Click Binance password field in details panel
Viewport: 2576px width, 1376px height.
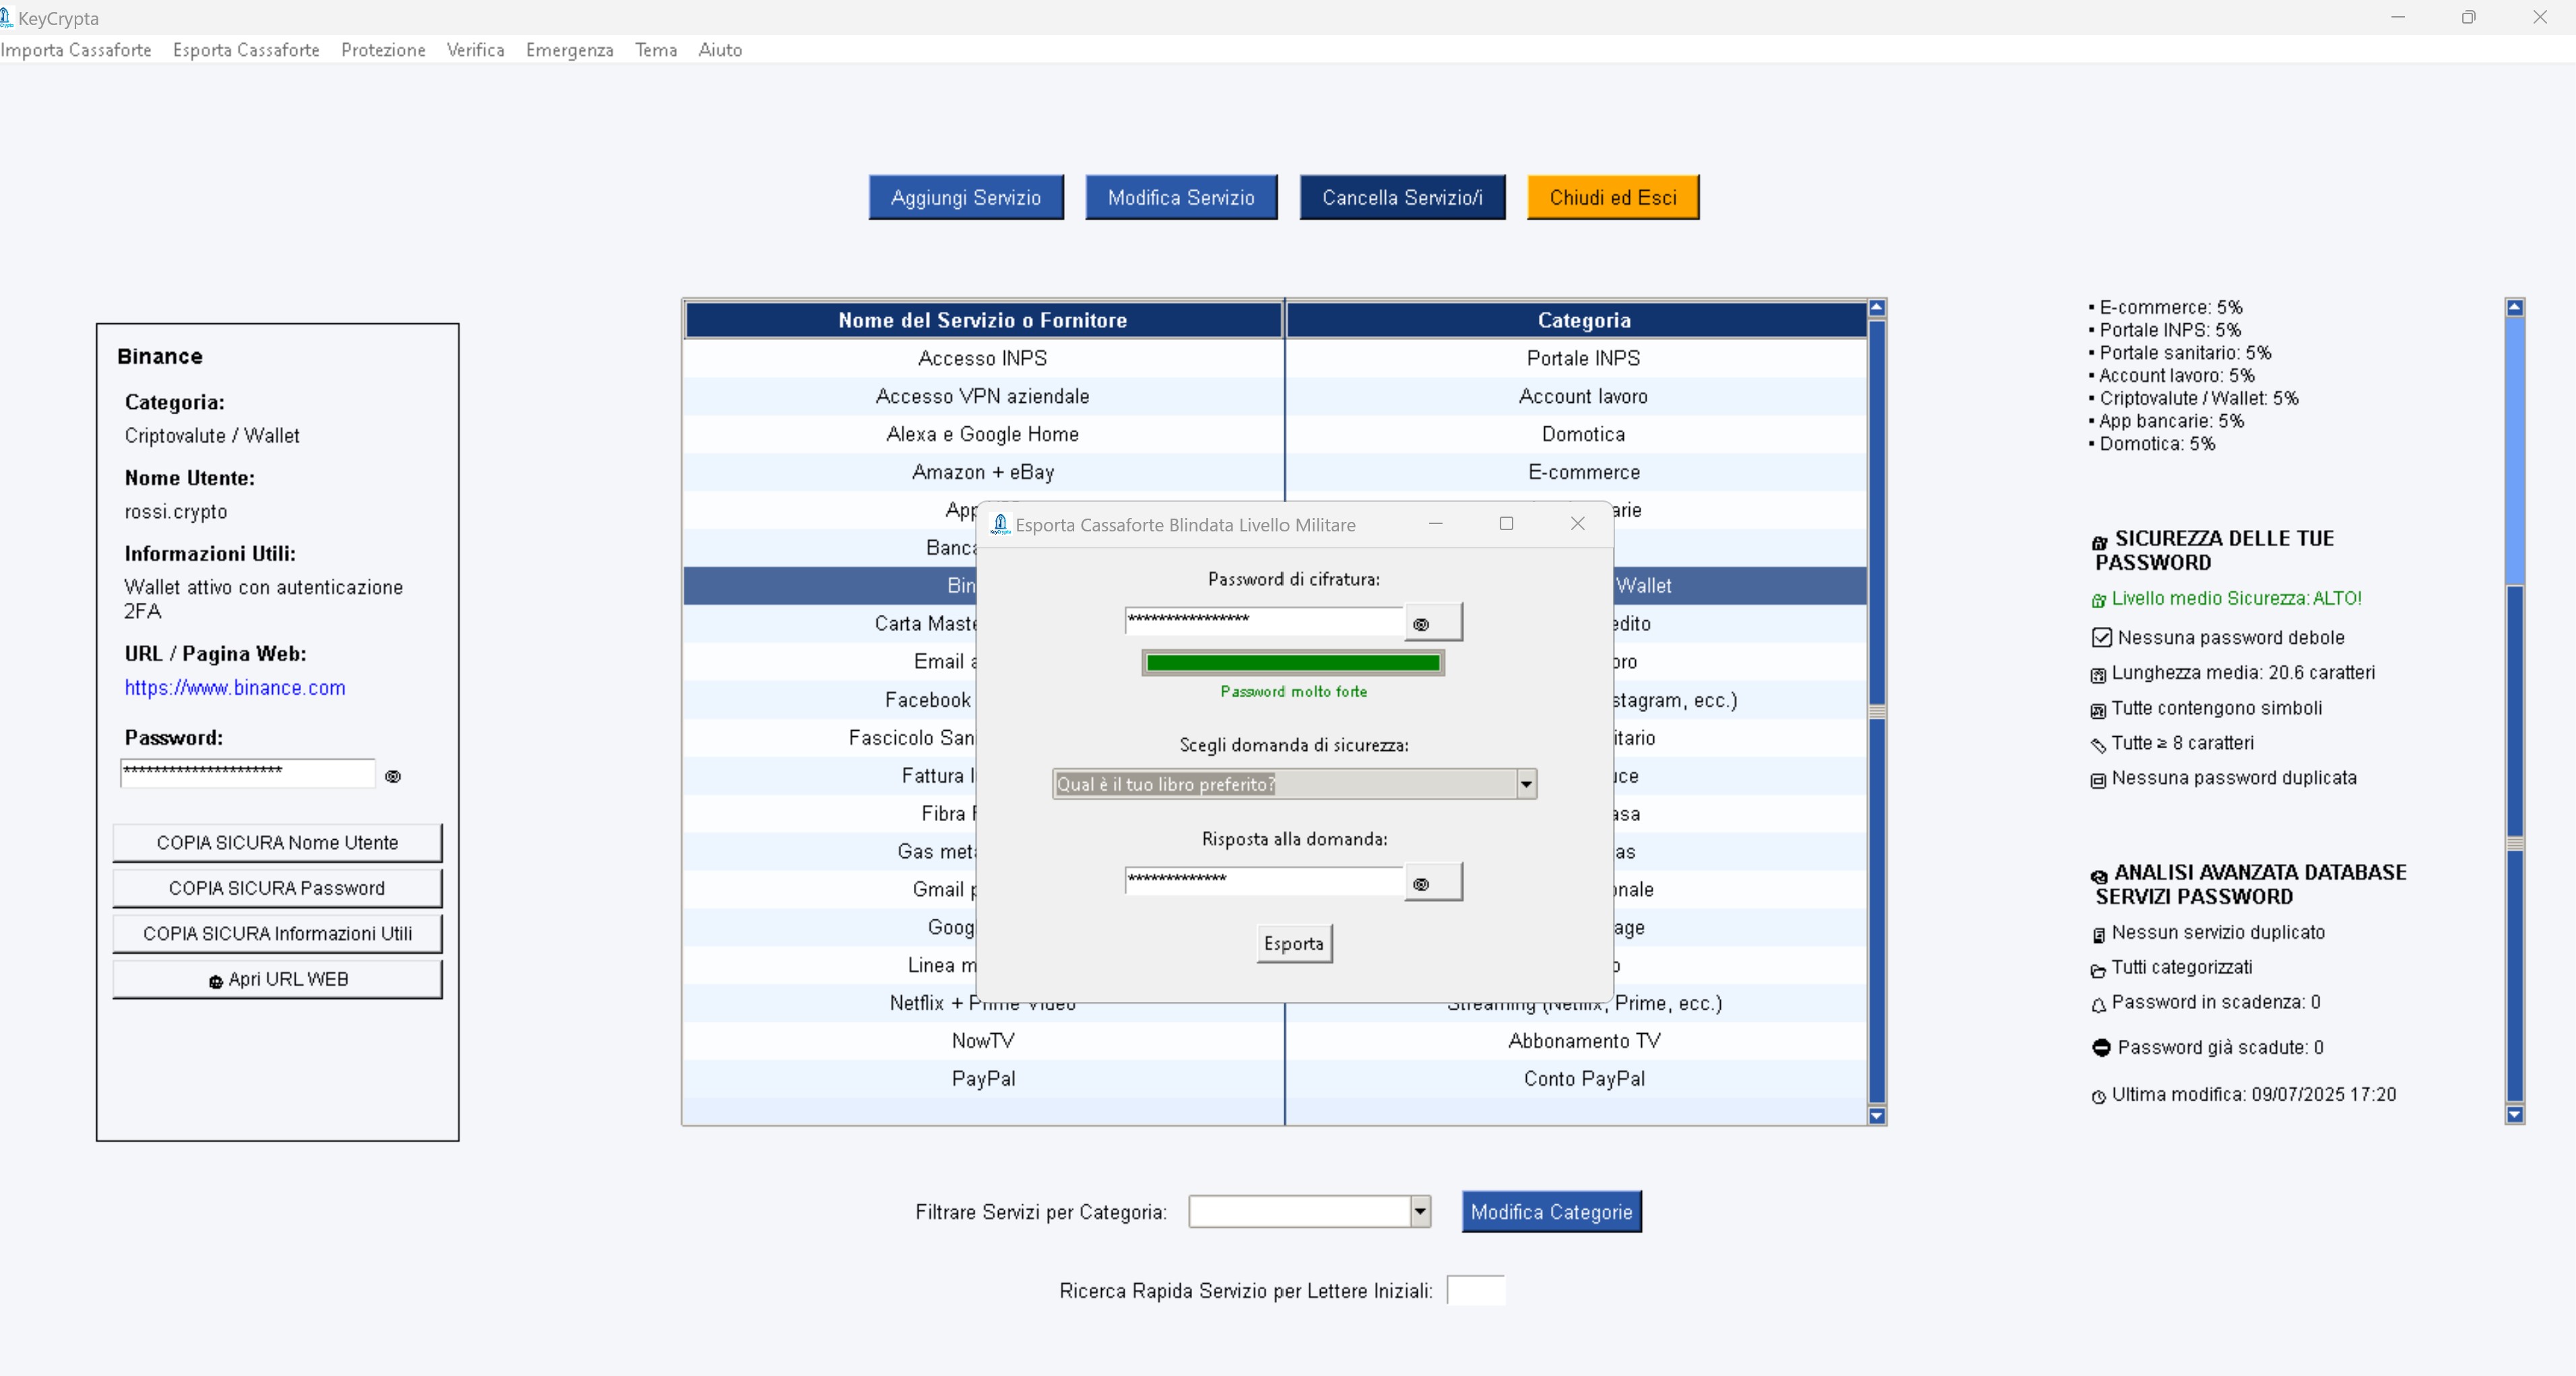[247, 773]
